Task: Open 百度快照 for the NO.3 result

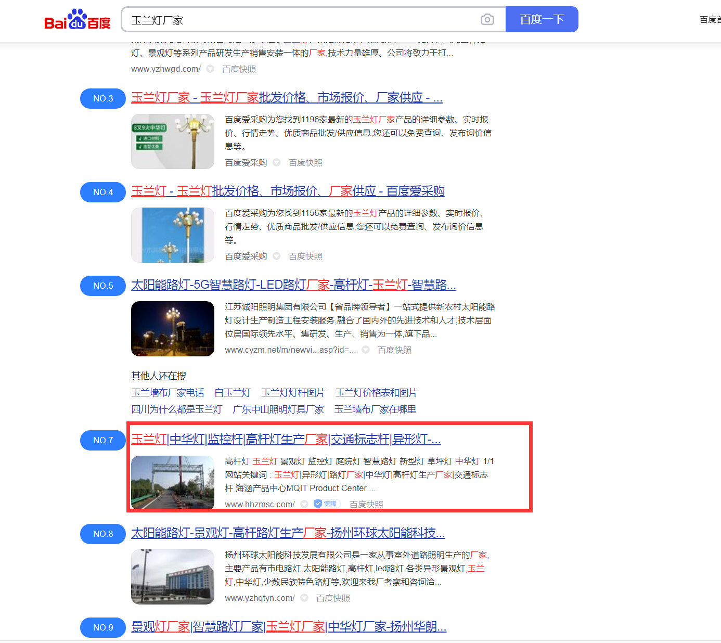Action: coord(305,163)
